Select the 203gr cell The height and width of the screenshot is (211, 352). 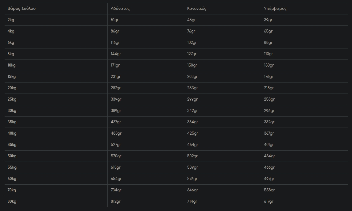(192, 77)
